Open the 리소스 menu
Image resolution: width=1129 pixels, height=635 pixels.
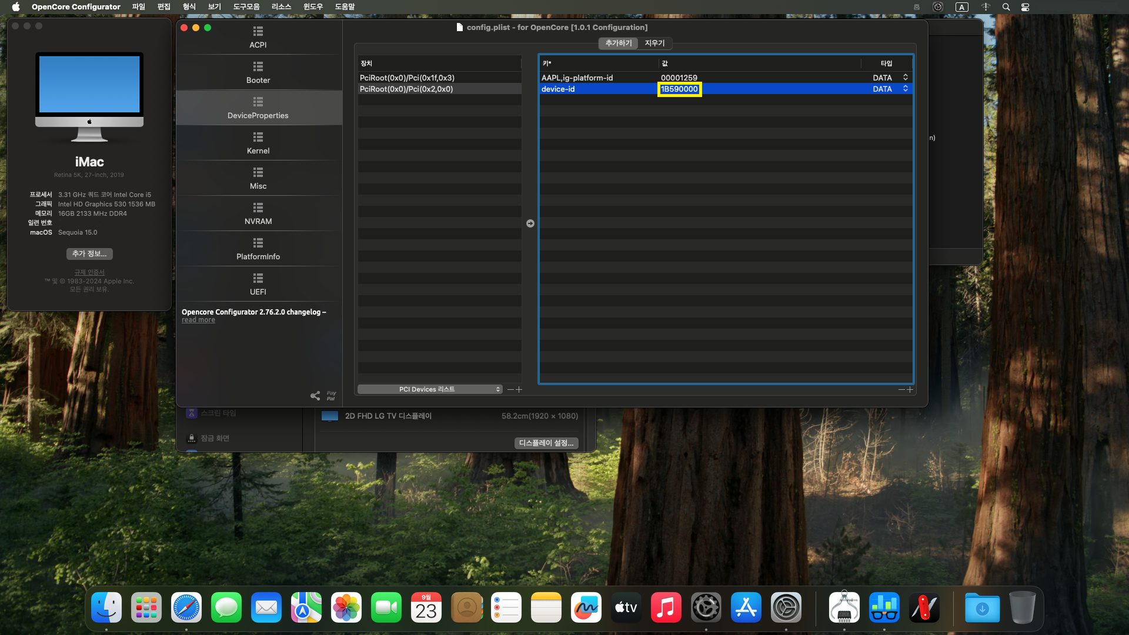282,7
